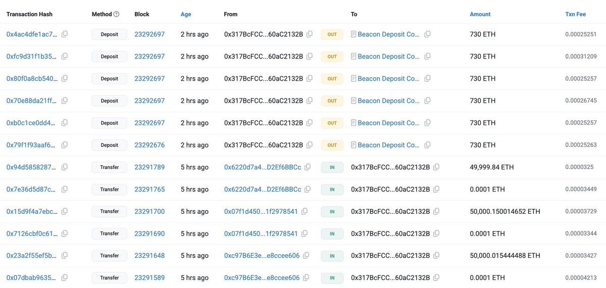The height and width of the screenshot is (288, 606).
Task: Click Transfer method badge in 0x94d5858287 row
Action: (x=109, y=167)
